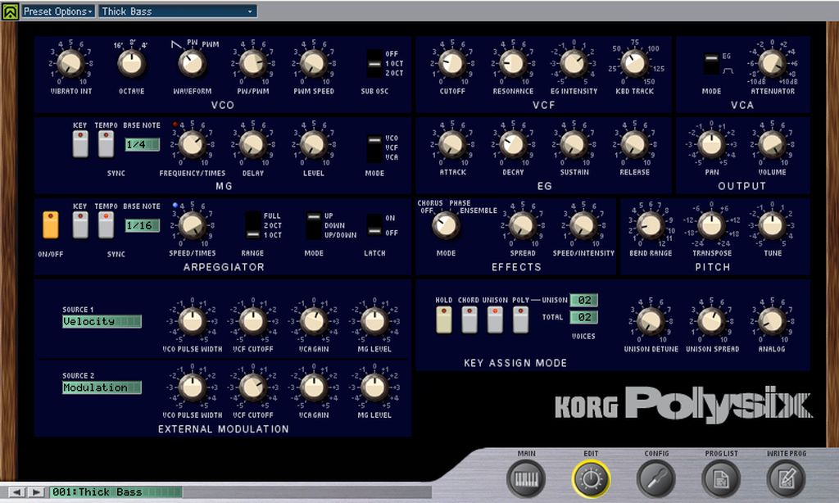Screen dimensions: 839x503
Task: Click the Arpeggiator LATCH switch
Action: click(374, 225)
